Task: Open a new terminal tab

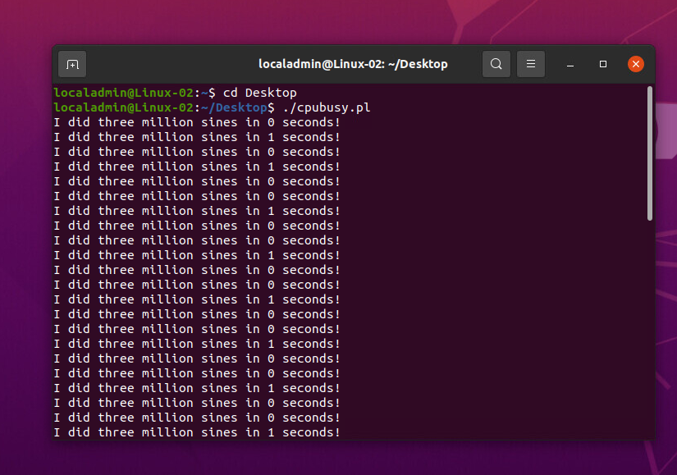Action: [72, 64]
